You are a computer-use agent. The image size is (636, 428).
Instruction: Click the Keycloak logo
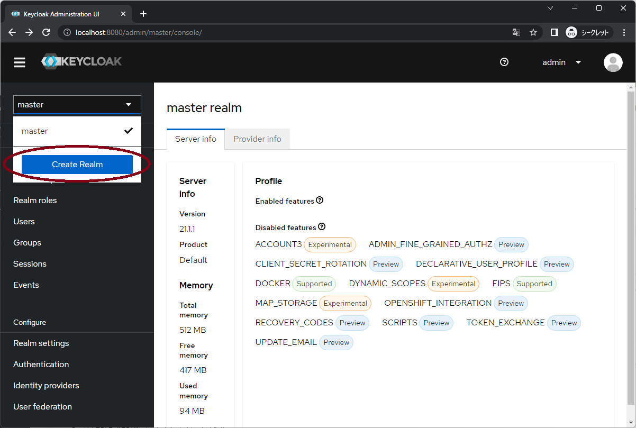point(81,61)
